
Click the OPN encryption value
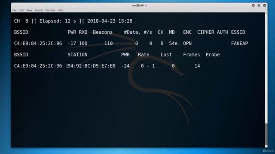pos(187,44)
